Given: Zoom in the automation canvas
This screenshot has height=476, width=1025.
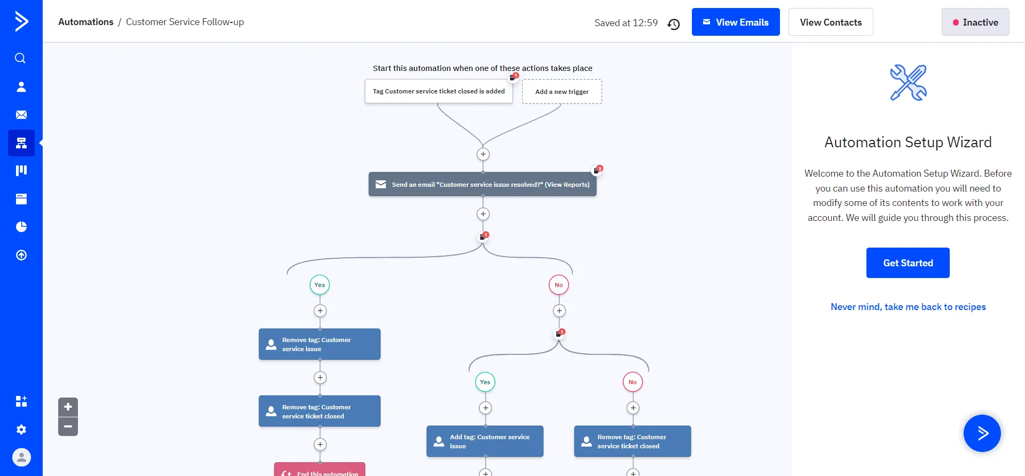Looking at the screenshot, I should (x=68, y=407).
